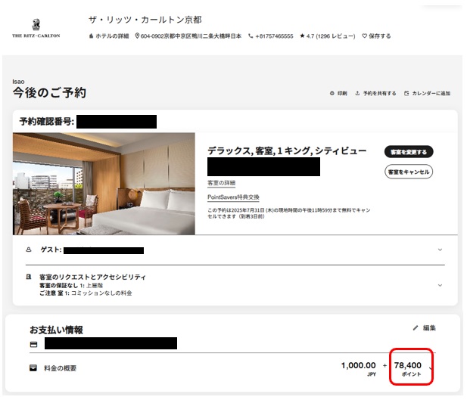Click the room requests icon
This screenshot has height=400, width=467.
29,277
